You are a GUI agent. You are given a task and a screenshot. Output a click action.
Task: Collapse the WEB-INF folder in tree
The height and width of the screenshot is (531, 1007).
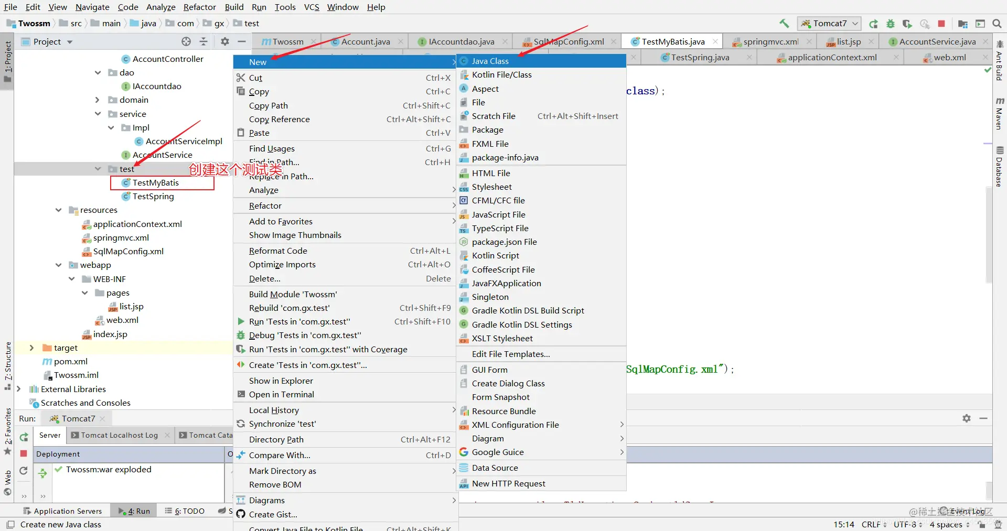pyautogui.click(x=71, y=279)
